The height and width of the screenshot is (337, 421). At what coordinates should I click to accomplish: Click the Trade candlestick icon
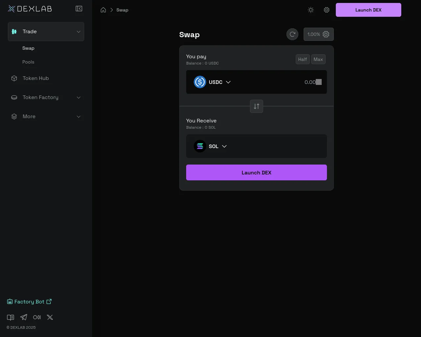coord(14,32)
